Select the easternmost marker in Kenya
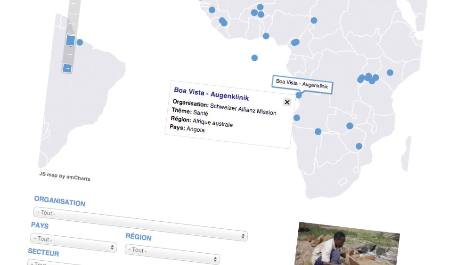 tap(390, 72)
